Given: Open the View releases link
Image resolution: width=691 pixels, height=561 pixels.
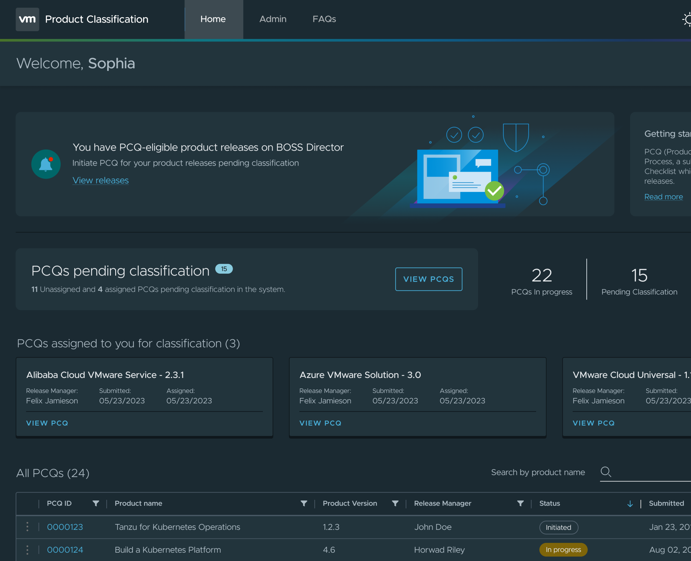Looking at the screenshot, I should [100, 180].
